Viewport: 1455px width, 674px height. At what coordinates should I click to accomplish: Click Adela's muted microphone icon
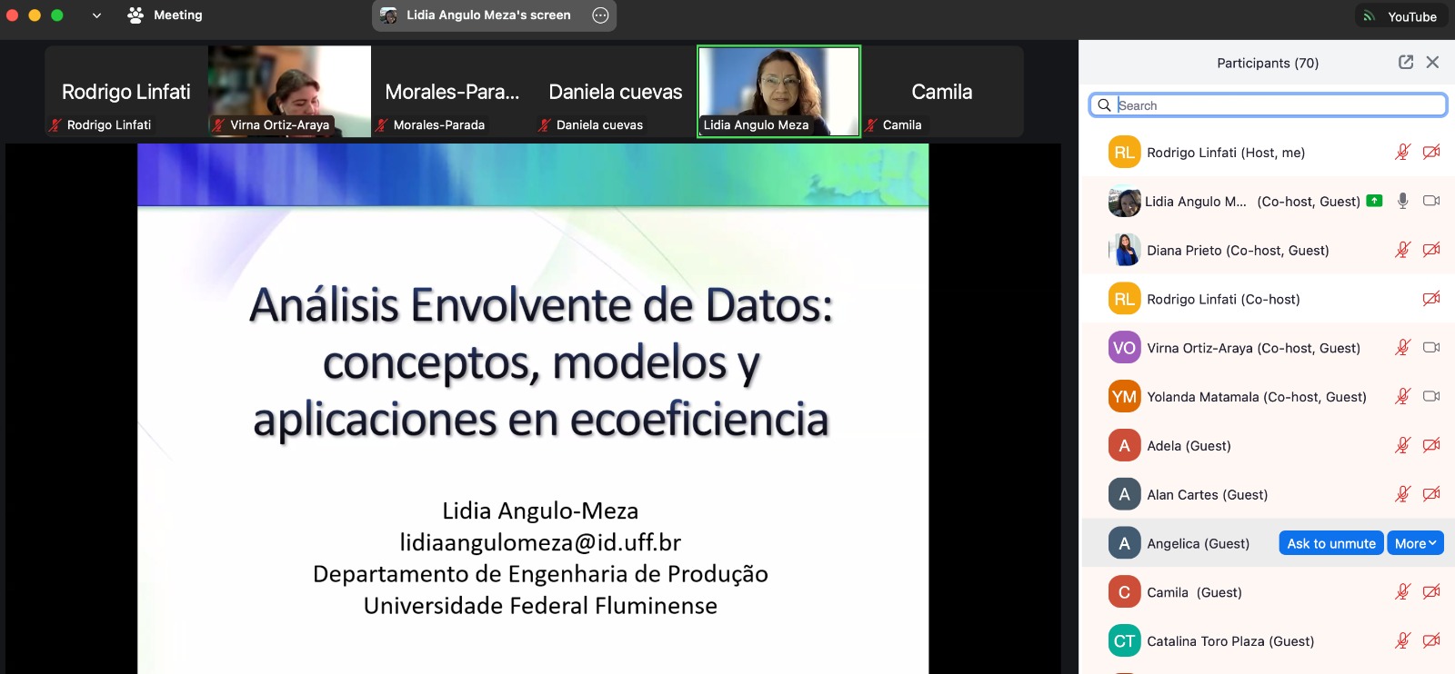click(x=1403, y=445)
